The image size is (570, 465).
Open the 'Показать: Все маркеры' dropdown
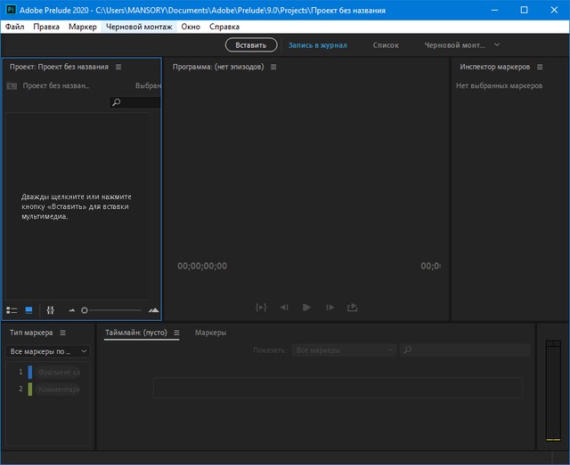[x=343, y=350]
